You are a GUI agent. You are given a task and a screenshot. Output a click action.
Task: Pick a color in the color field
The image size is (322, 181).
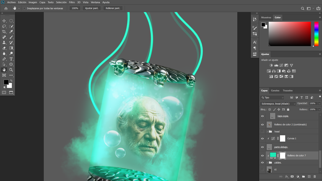[x=290, y=34]
